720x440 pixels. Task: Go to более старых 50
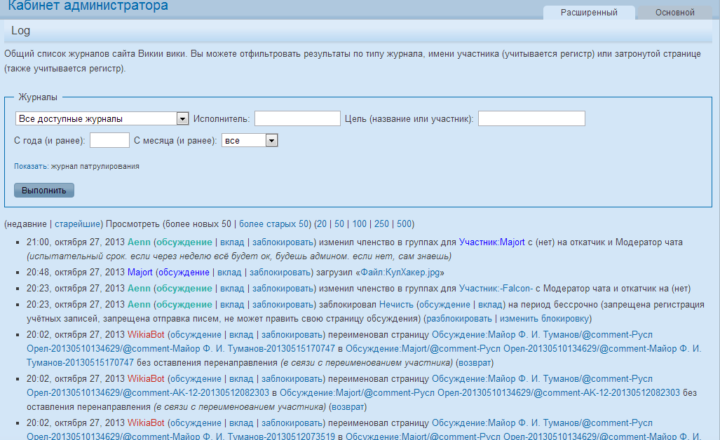(273, 224)
